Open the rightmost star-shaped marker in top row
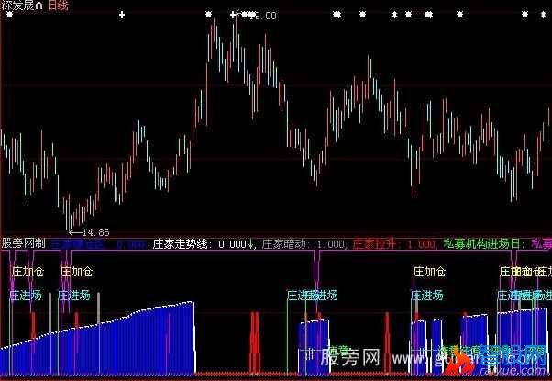The width and height of the screenshot is (552, 381). coord(524,15)
